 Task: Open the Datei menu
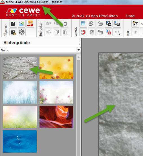coord(131,16)
